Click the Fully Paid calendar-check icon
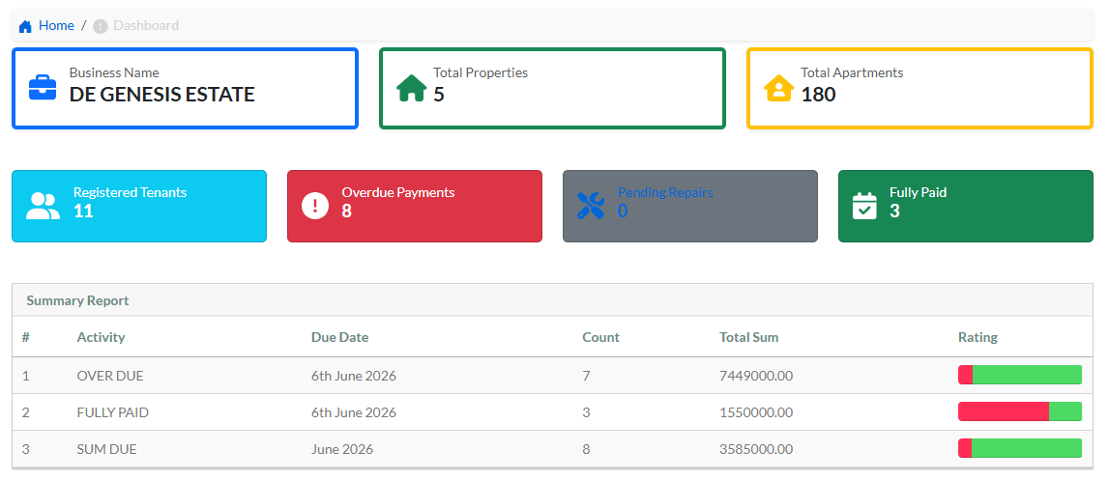The height and width of the screenshot is (480, 1109). tap(864, 206)
